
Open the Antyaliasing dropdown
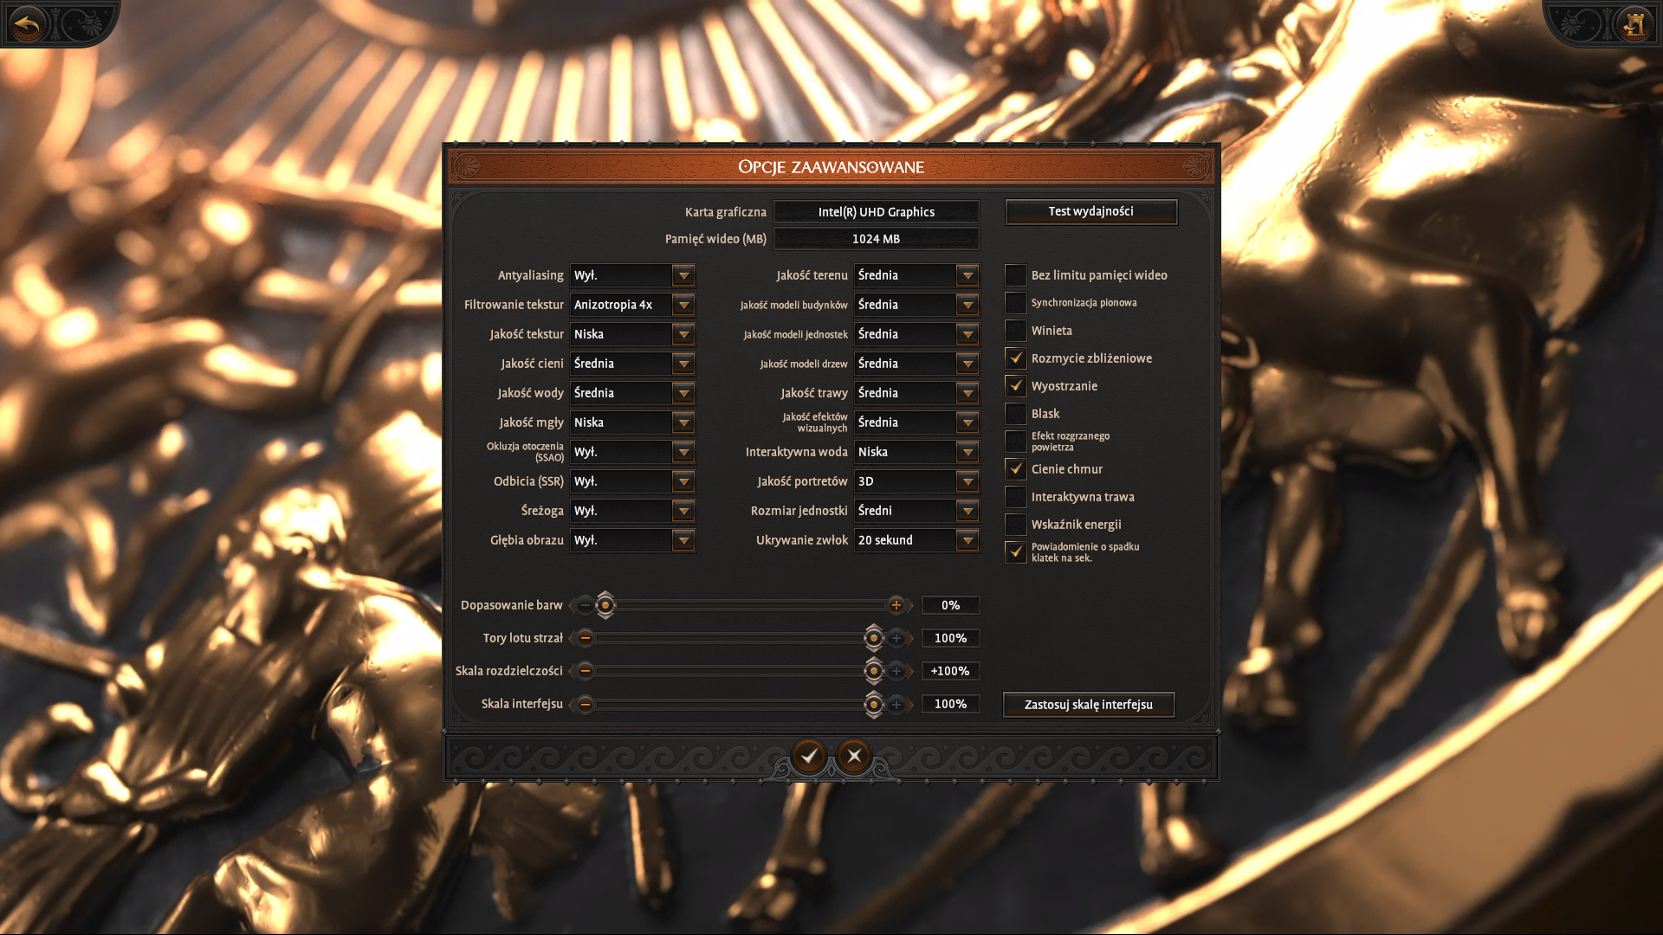(x=683, y=275)
